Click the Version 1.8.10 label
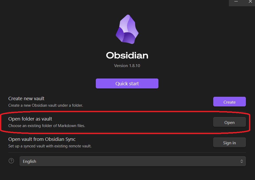 click(127, 65)
